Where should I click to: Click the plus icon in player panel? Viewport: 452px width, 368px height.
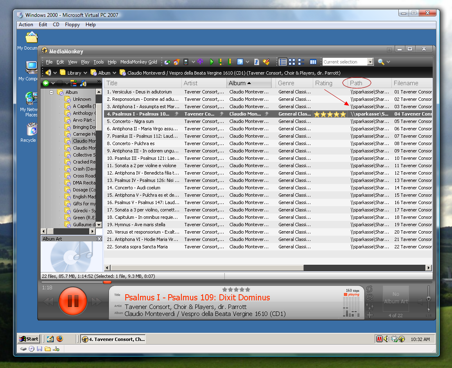click(x=370, y=315)
